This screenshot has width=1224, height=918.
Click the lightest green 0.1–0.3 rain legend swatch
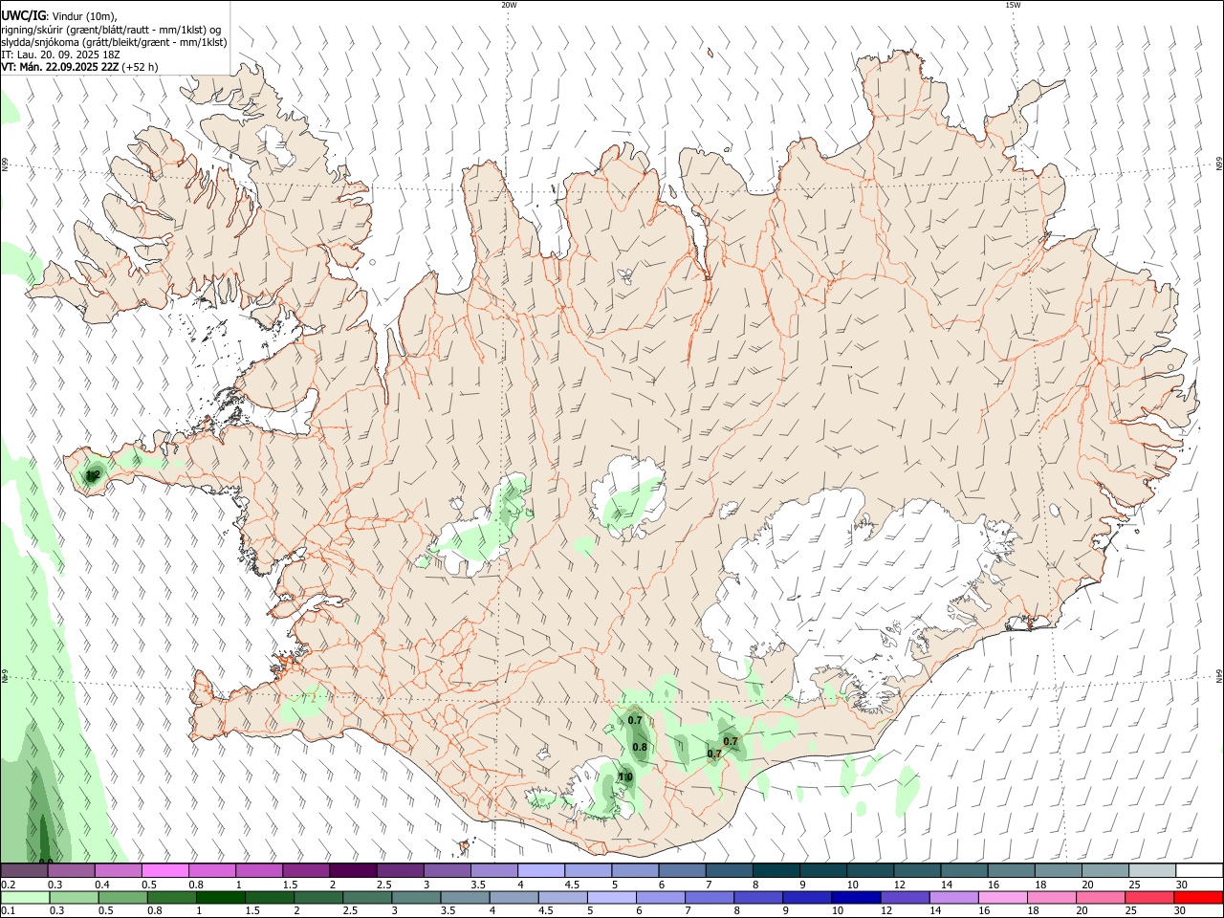pyautogui.click(x=24, y=898)
